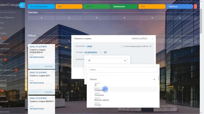
Task: Remove the не заполнено condition via small x
Action: click(x=100, y=52)
